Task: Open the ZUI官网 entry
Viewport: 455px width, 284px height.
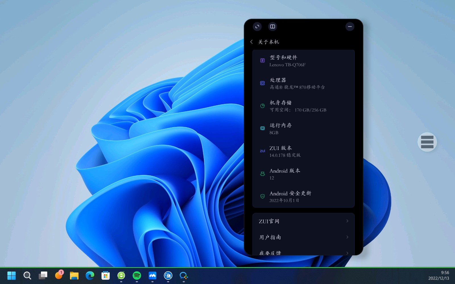Action: [303, 221]
